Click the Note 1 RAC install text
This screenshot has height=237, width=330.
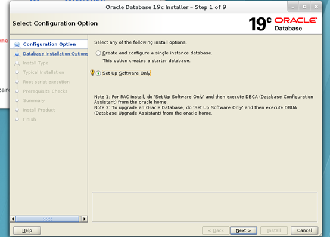pyautogui.click(x=204, y=99)
